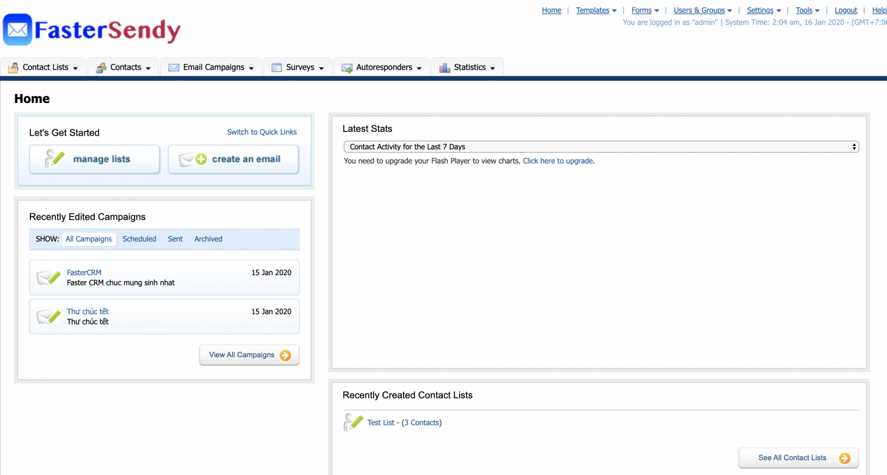The image size is (887, 475).
Task: Click the Test List pencil icon
Action: (x=353, y=422)
